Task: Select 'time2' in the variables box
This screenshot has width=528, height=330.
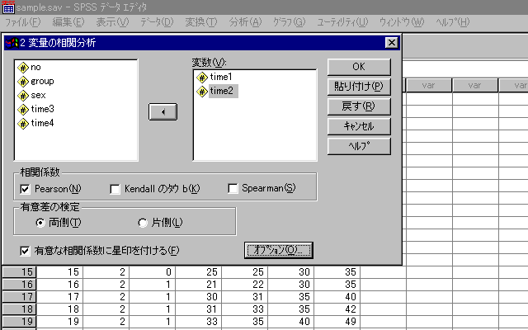Action: [x=221, y=91]
